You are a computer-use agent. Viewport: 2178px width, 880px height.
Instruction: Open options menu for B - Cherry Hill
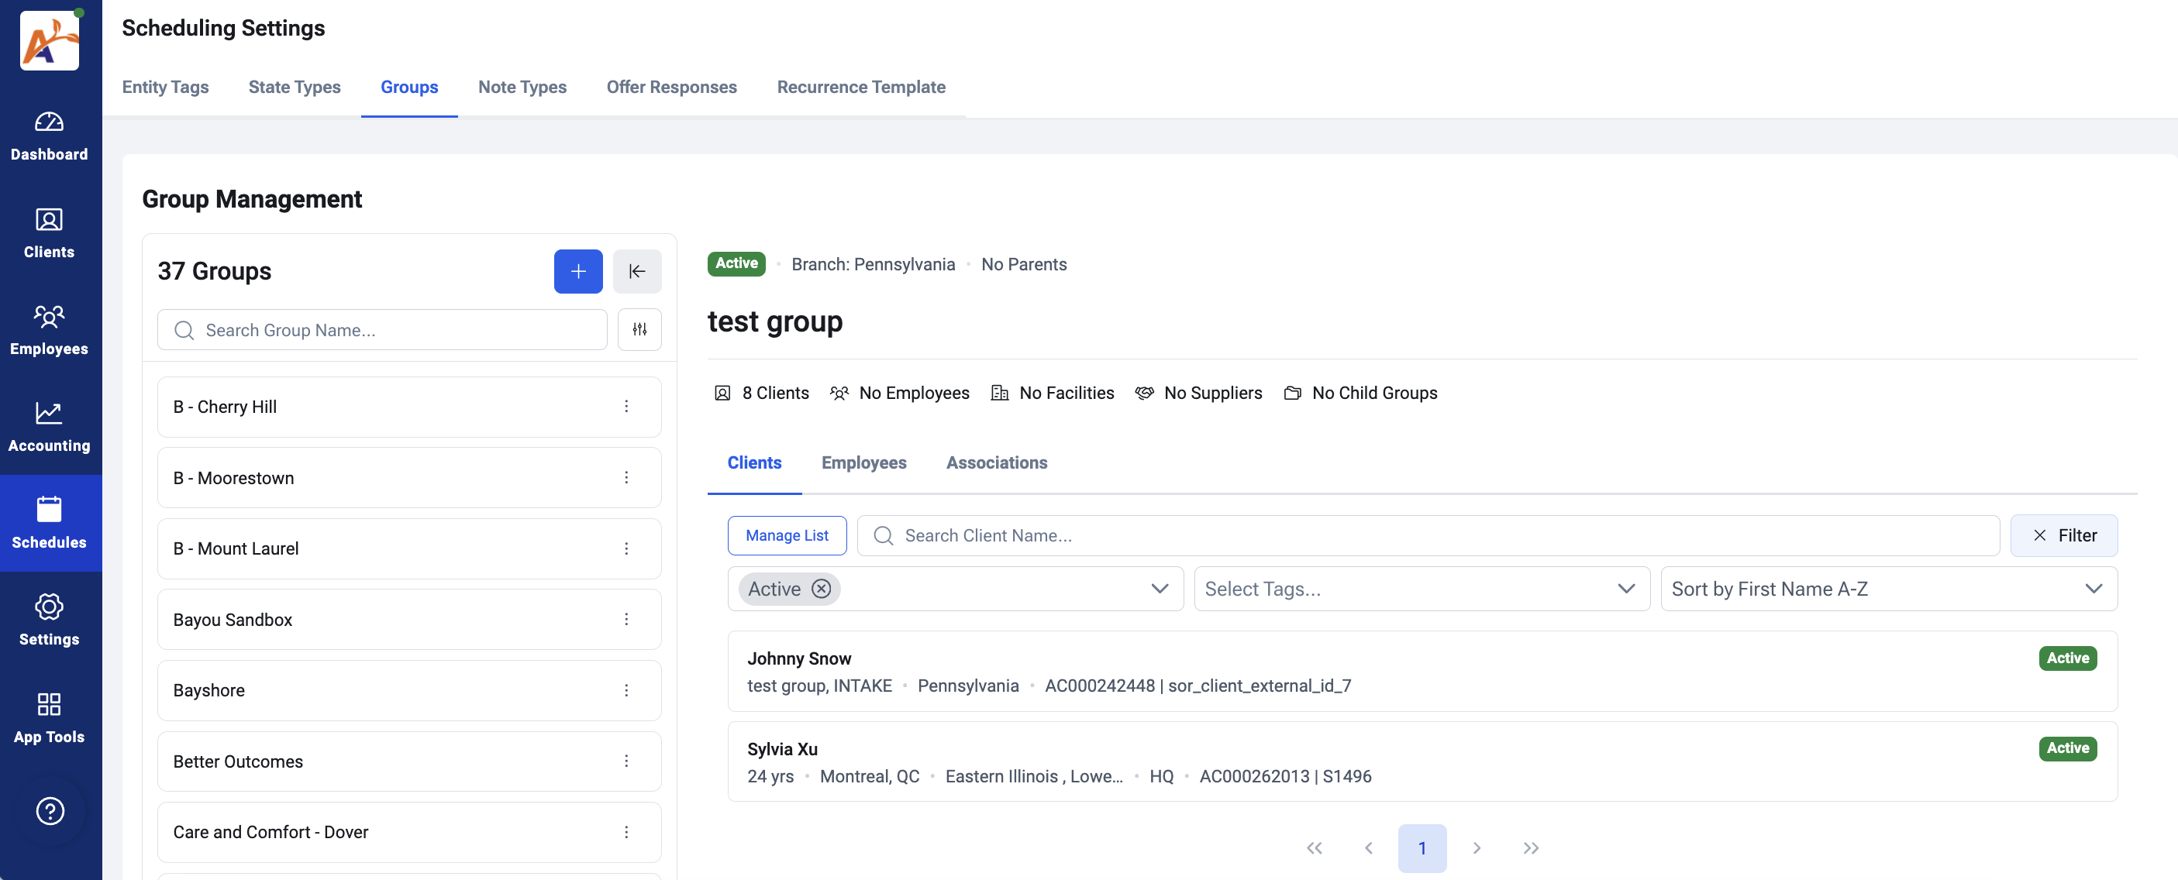(626, 407)
